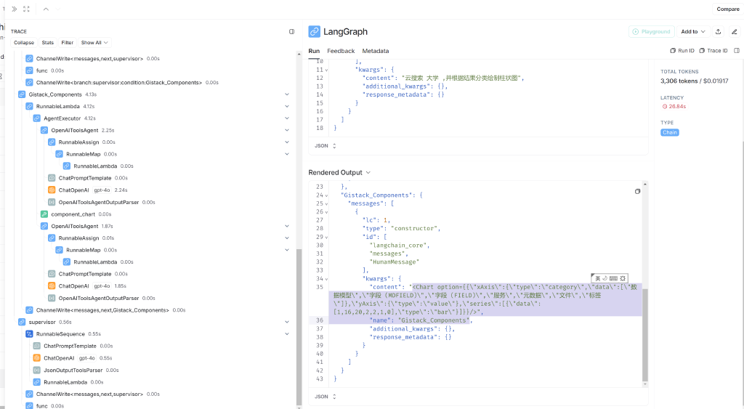Screen dimensions: 744x409
Task: Click the Compare button
Action: click(728, 9)
